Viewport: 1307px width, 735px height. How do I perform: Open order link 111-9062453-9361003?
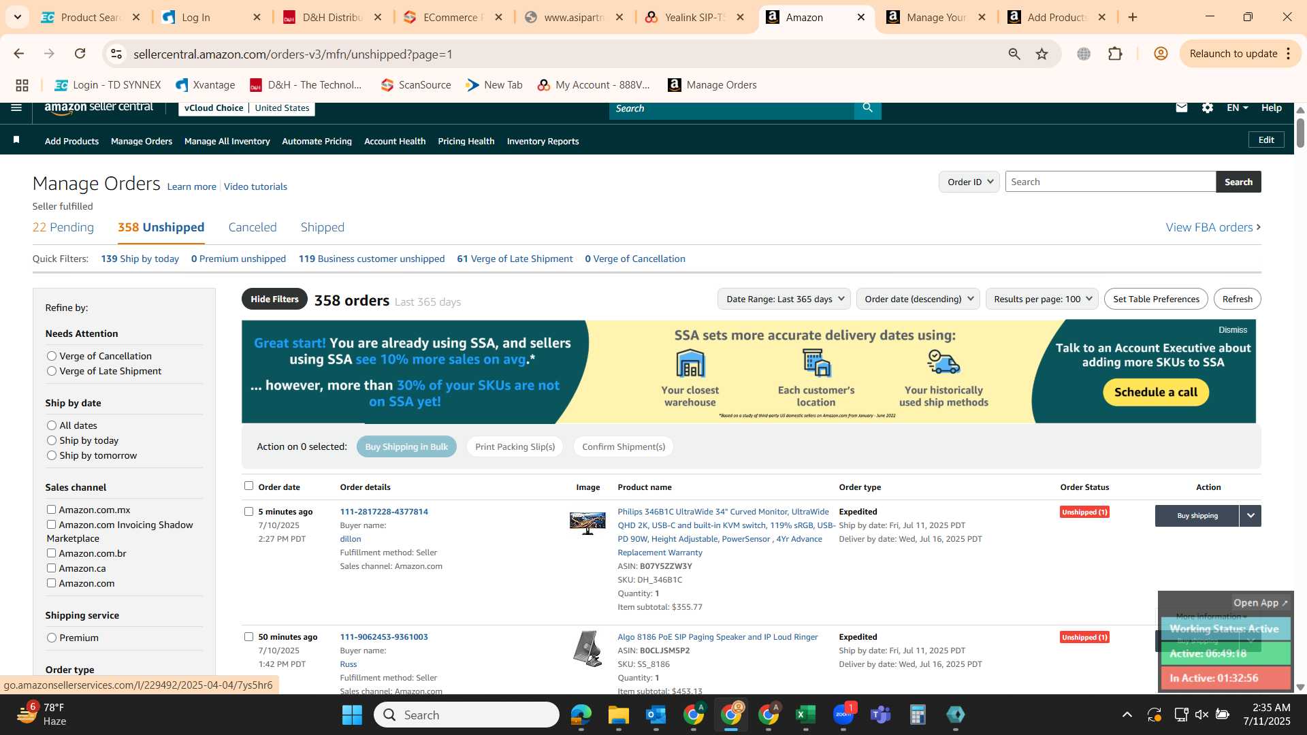(x=384, y=637)
